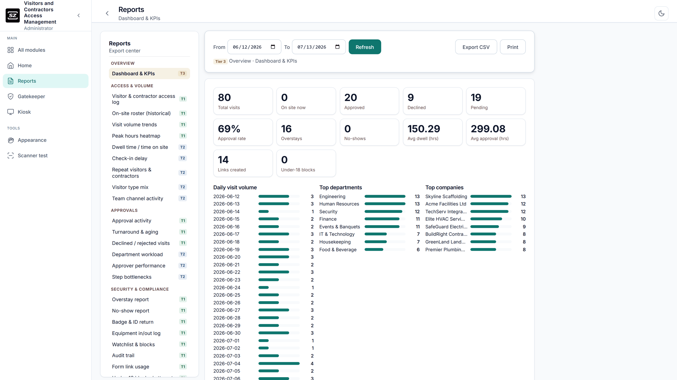Open the To date calendar picker

[x=337, y=47]
